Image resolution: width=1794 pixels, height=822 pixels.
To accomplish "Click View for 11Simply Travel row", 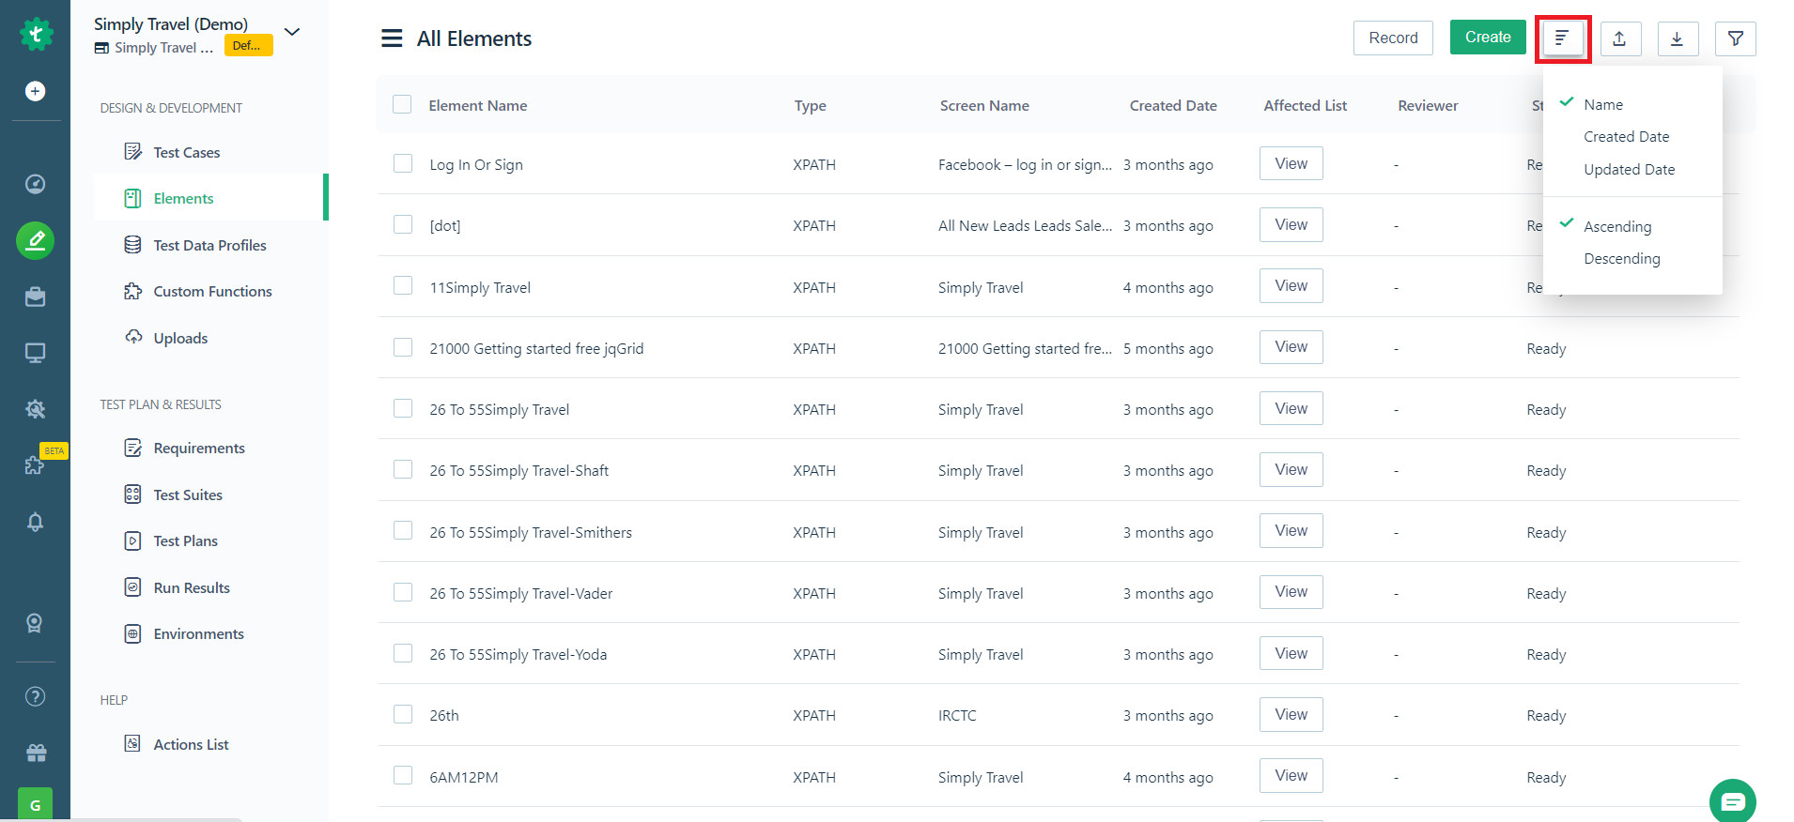I will (x=1291, y=285).
